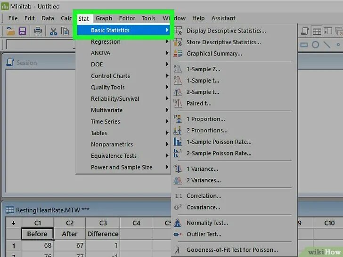Expand the Reliability/Survival submenu arrow

coord(167,98)
